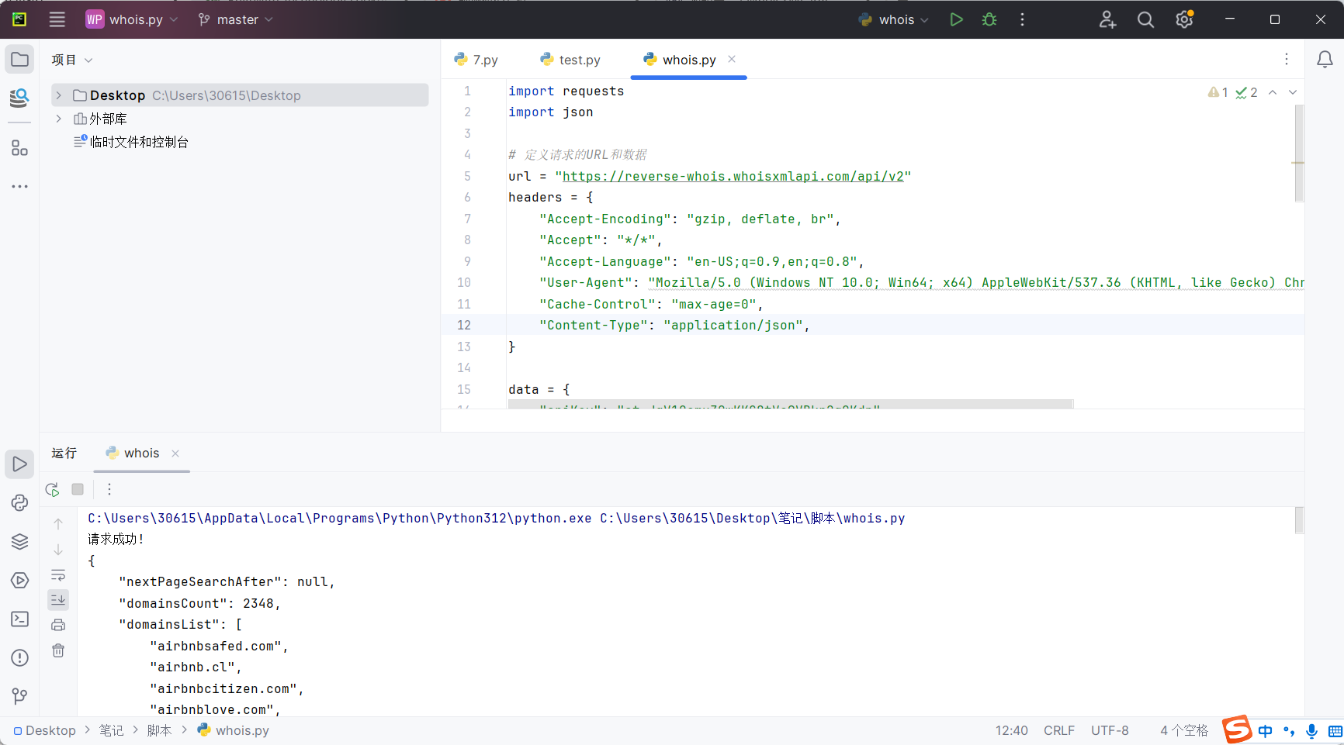Open whois run configuration dropdown
Image resolution: width=1344 pixels, height=745 pixels.
893,19
